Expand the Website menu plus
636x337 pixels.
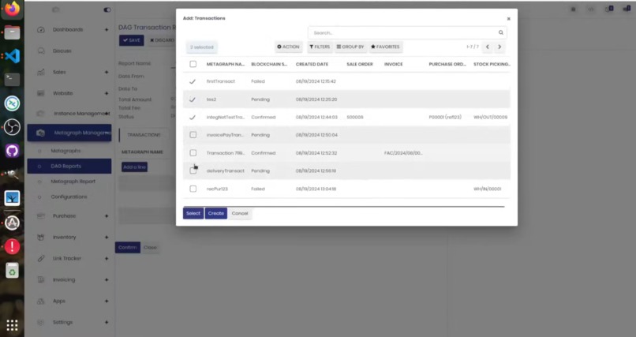coord(107,93)
